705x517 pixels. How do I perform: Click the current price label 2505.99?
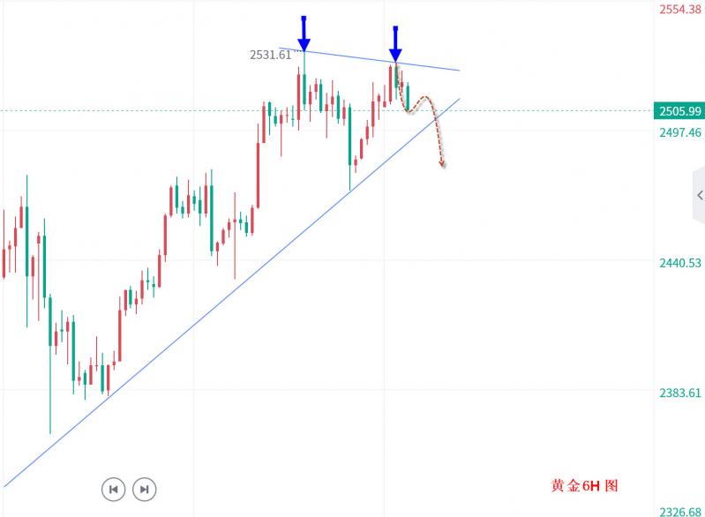(678, 111)
